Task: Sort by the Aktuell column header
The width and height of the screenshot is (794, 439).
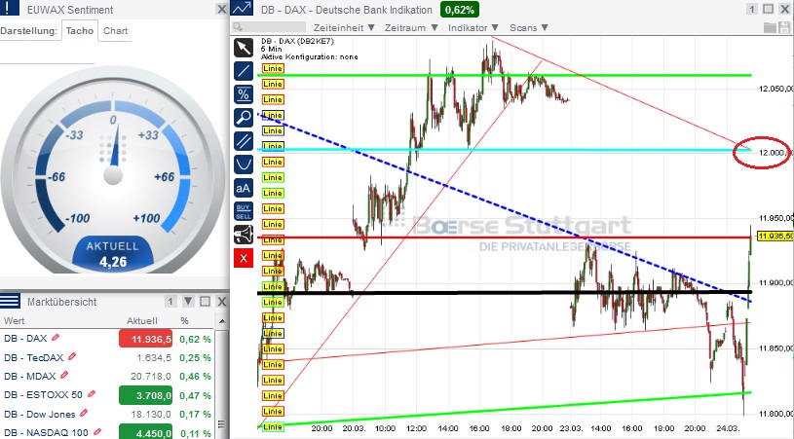Action: click(x=142, y=320)
